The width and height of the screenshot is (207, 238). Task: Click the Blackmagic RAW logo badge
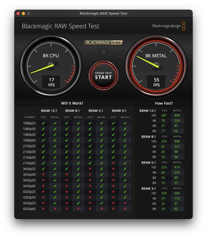coord(103,43)
